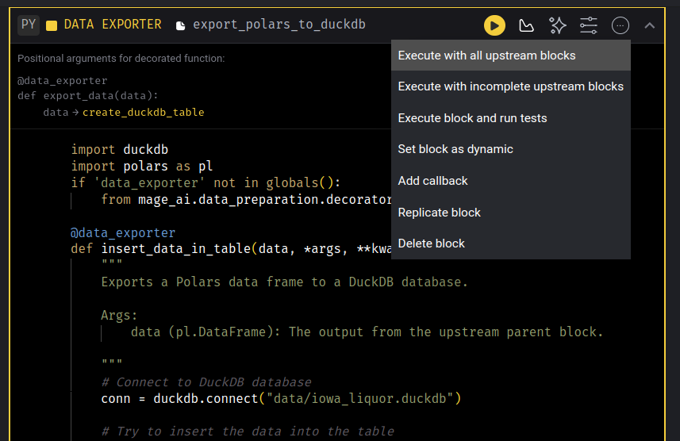Viewport: 680px width, 441px height.
Task: Click the 'def export_data(data):' hint text
Action: [x=87, y=95]
